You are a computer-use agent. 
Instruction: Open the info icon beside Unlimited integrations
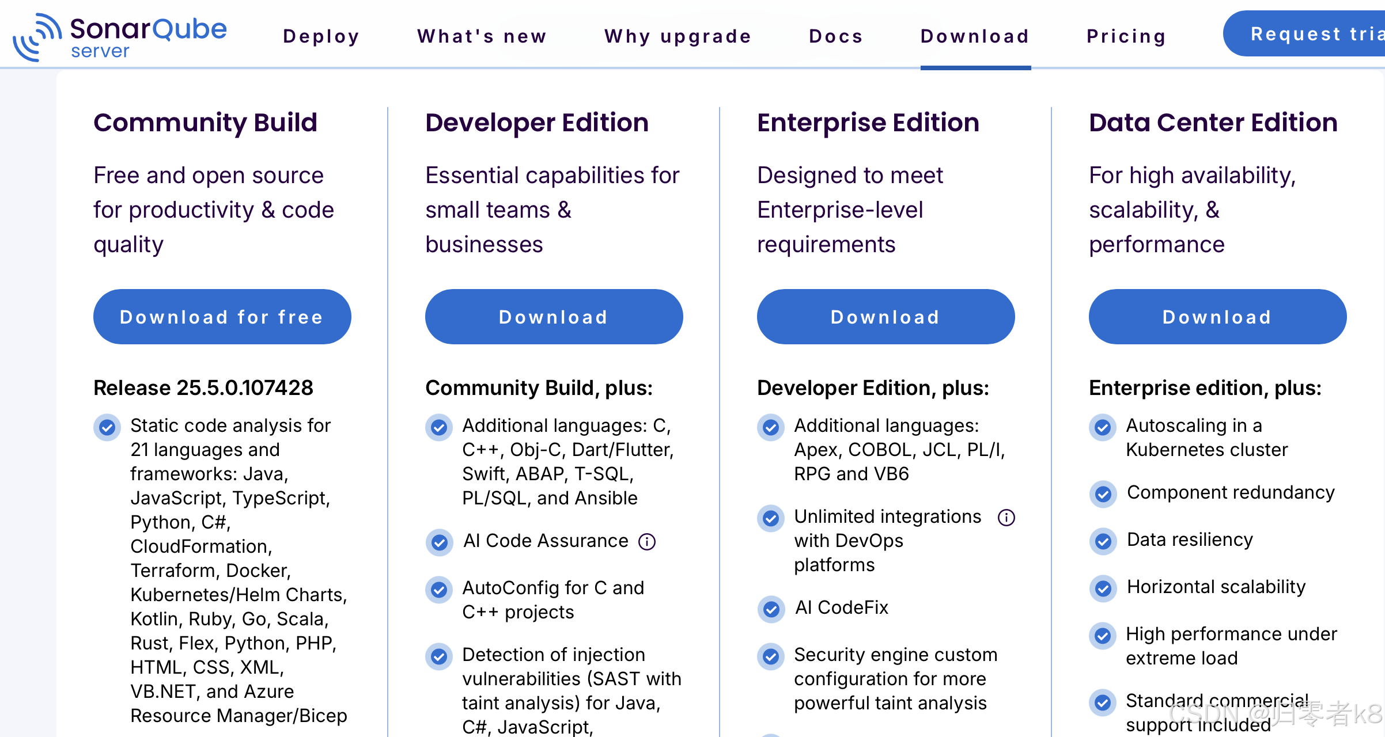1006,518
